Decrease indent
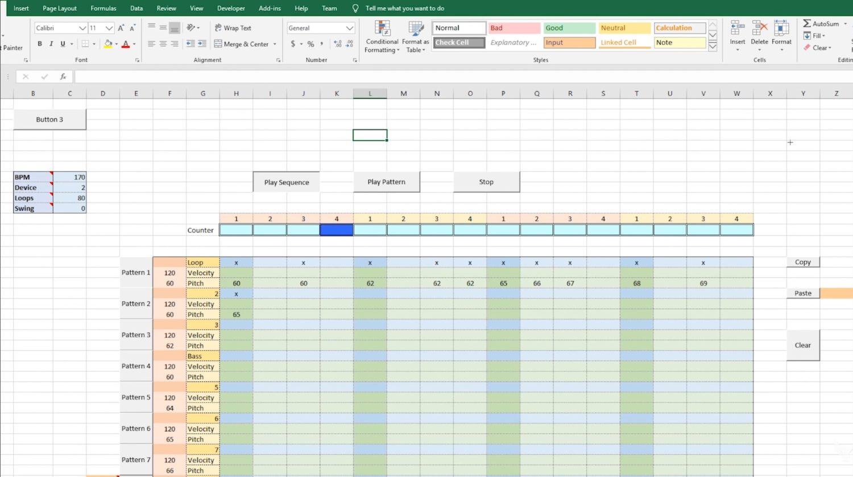 click(x=191, y=44)
